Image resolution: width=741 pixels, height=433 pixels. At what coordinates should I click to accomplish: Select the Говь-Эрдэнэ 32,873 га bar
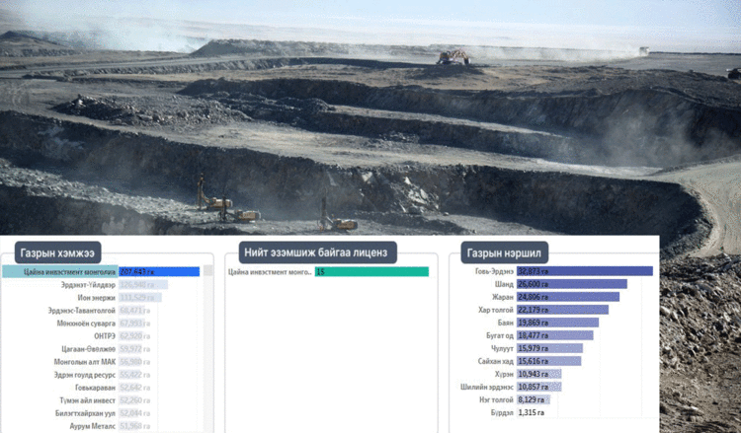[x=583, y=271]
